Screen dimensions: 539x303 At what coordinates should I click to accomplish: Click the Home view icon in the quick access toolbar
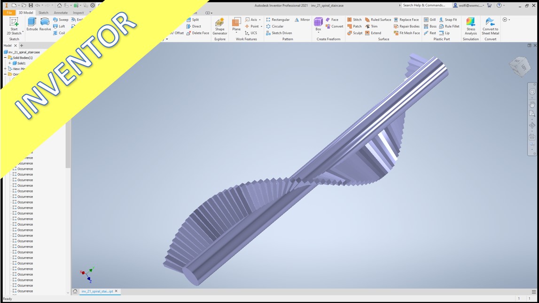point(60,5)
